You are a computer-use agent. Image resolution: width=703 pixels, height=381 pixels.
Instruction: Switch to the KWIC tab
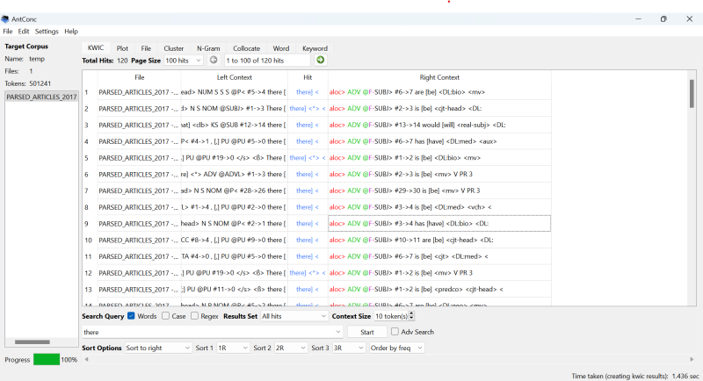pos(96,48)
